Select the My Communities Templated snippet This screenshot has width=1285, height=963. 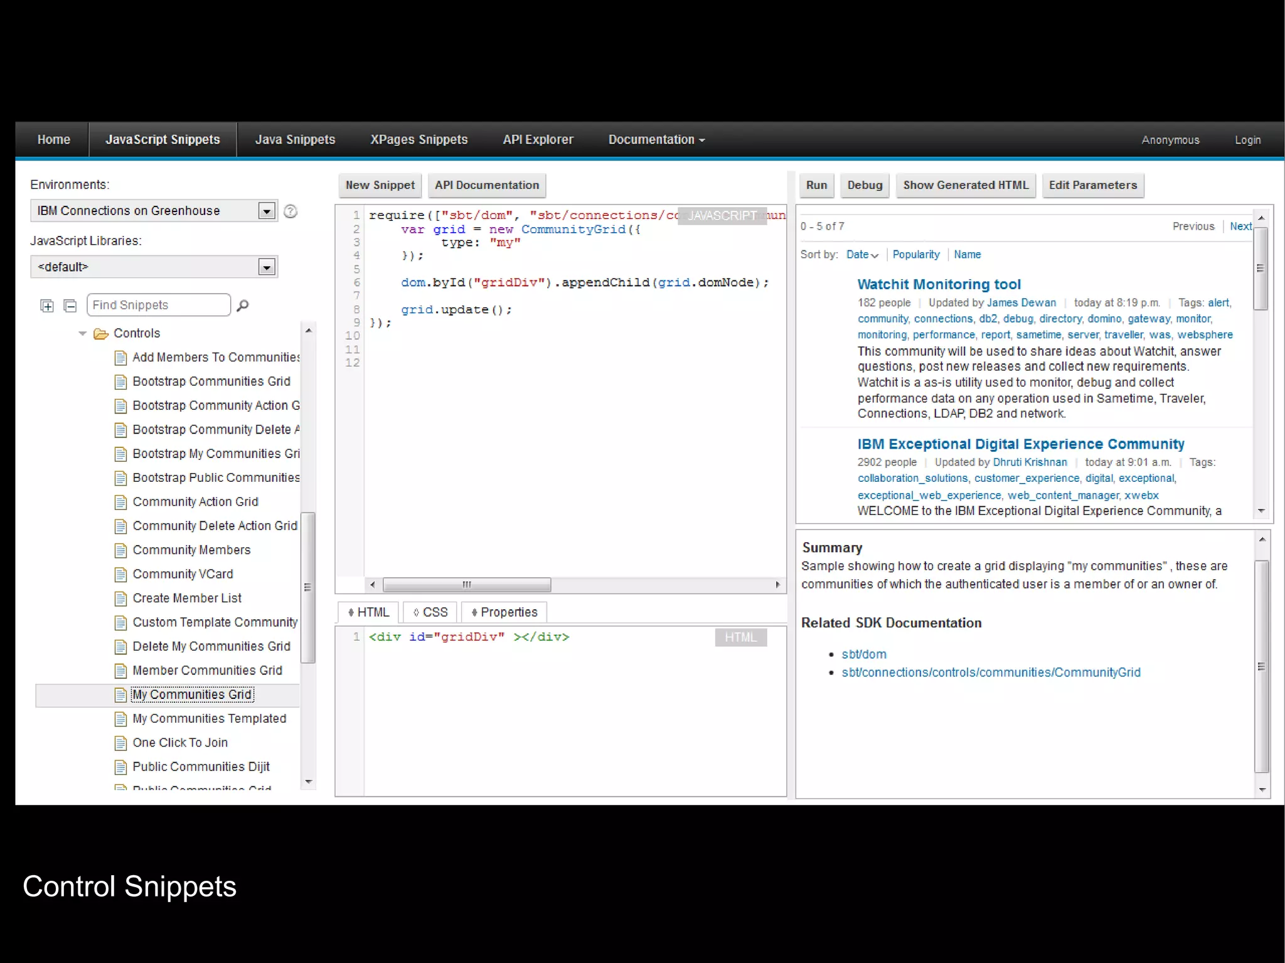(209, 719)
